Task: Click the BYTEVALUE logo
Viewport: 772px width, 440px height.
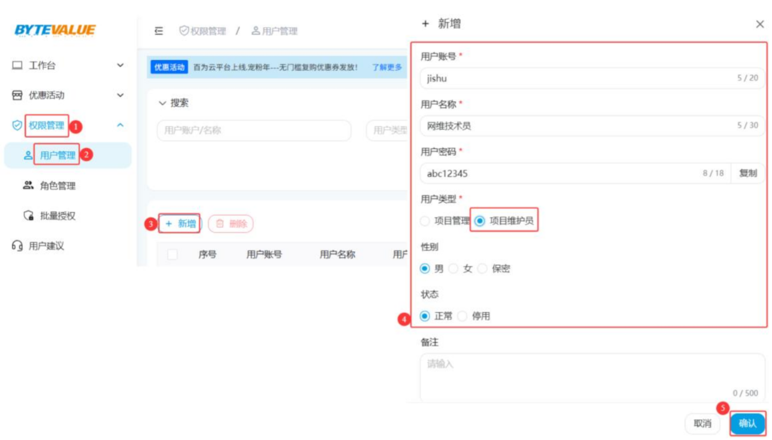Action: pos(55,30)
